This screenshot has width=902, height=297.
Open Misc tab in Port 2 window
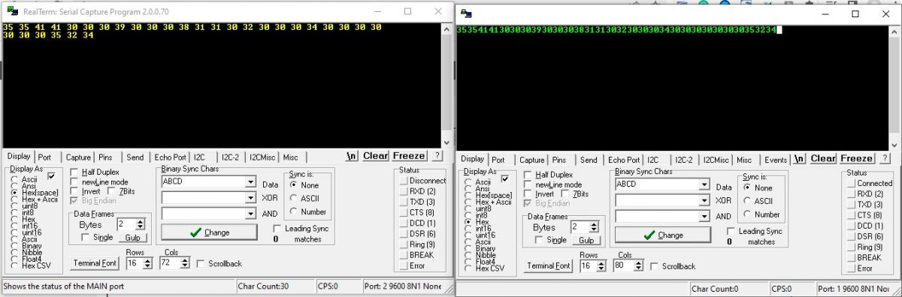(290, 157)
